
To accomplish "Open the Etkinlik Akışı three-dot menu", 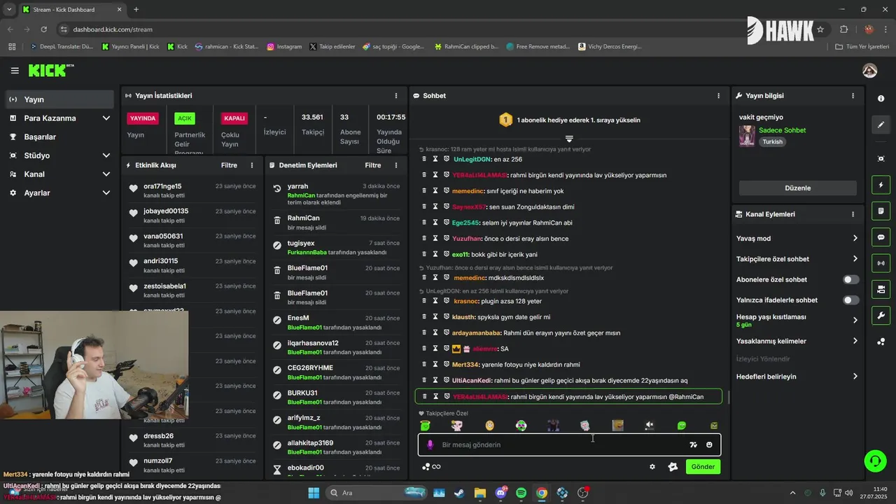I will (252, 165).
